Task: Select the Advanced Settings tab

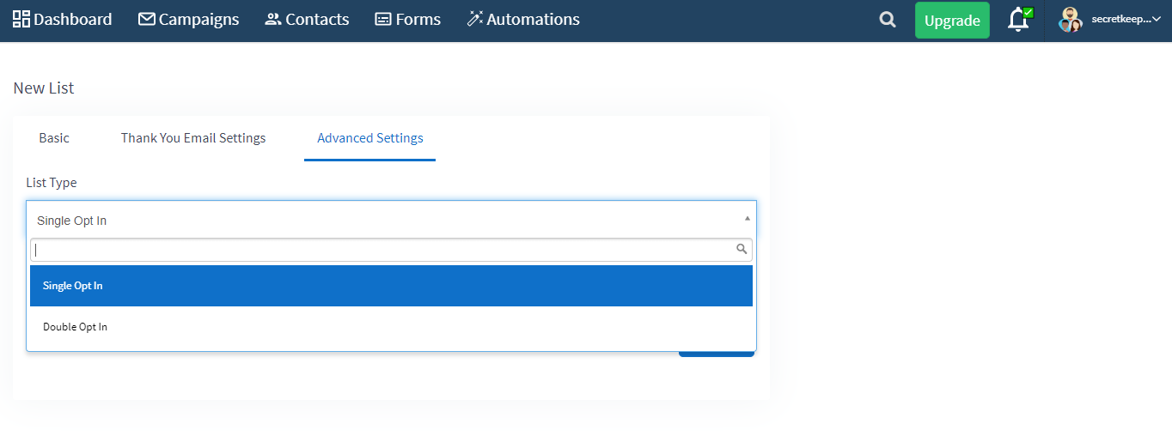Action: 370,137
